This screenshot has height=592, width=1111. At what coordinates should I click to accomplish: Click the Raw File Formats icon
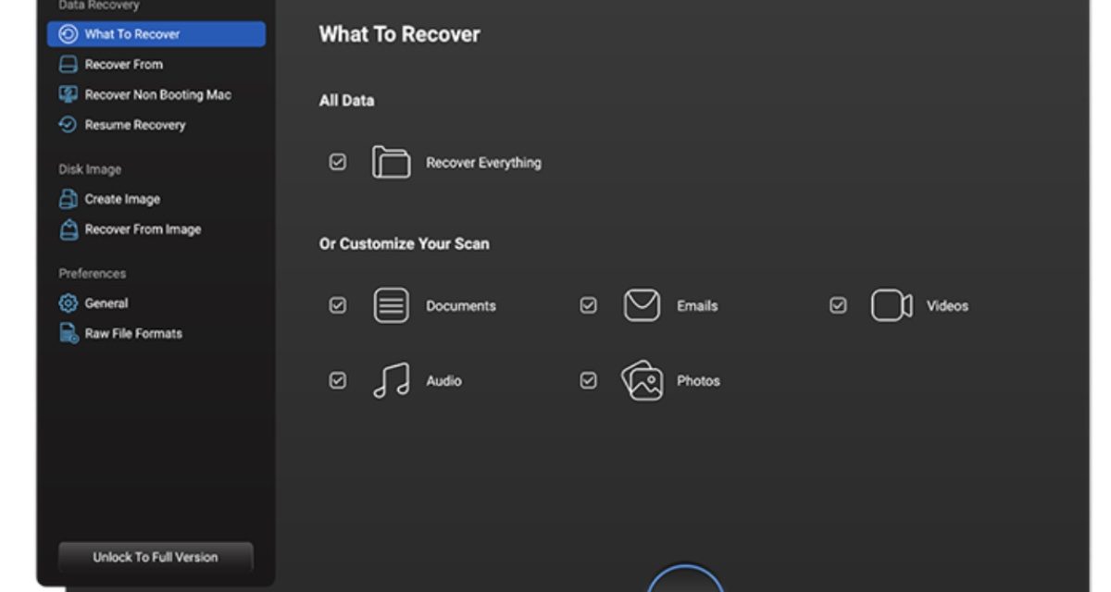coord(69,333)
